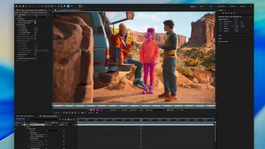Select the Clone Stamp tool
The width and height of the screenshot is (265, 149).
62,6
